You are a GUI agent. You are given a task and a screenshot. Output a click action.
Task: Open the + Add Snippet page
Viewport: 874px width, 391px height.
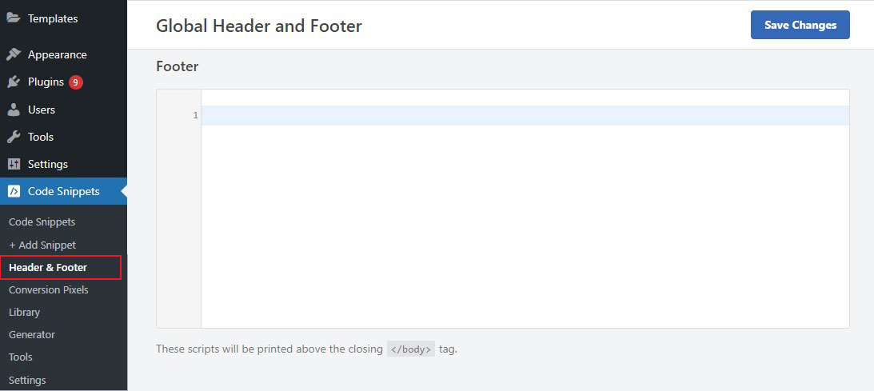[x=42, y=245]
